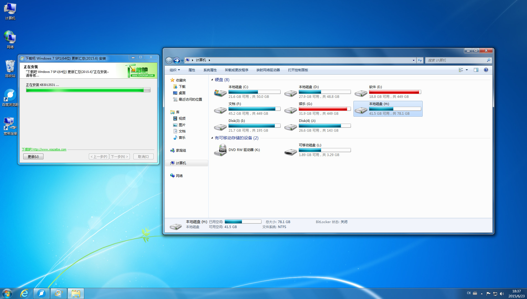This screenshot has height=299, width=527.
Task: Click the change view icon
Action: pos(461,70)
